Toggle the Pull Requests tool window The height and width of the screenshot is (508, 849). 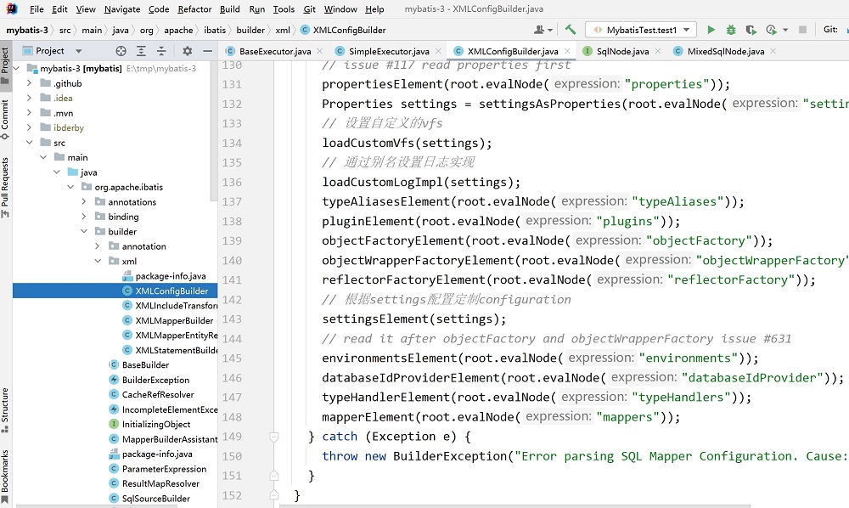coord(5,188)
